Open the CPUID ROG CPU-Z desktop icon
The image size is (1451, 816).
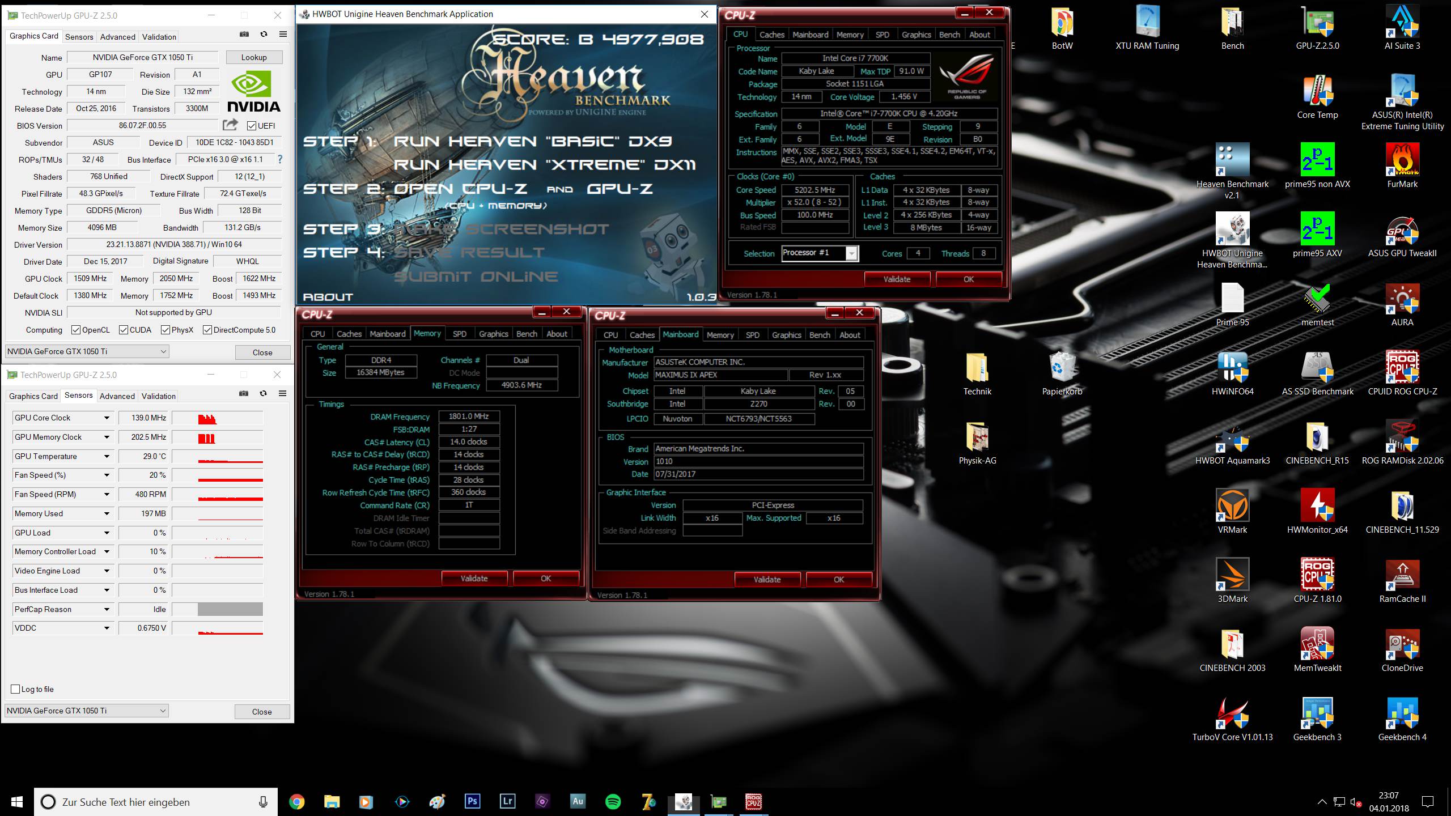coord(1402,373)
